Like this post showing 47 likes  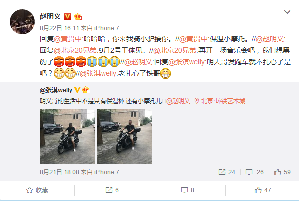pos(263,190)
